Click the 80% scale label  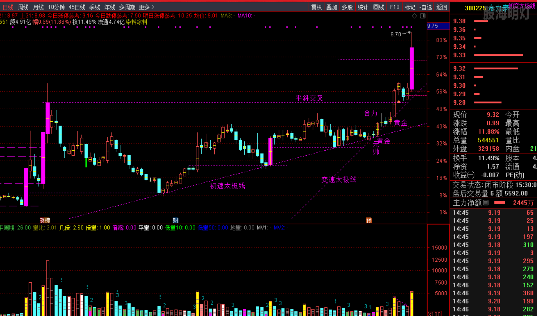point(441,40)
